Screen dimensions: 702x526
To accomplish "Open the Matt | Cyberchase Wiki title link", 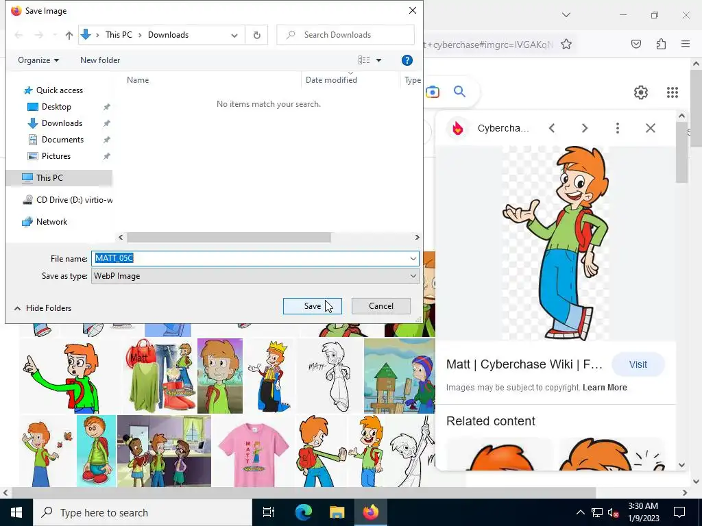I will pyautogui.click(x=524, y=364).
